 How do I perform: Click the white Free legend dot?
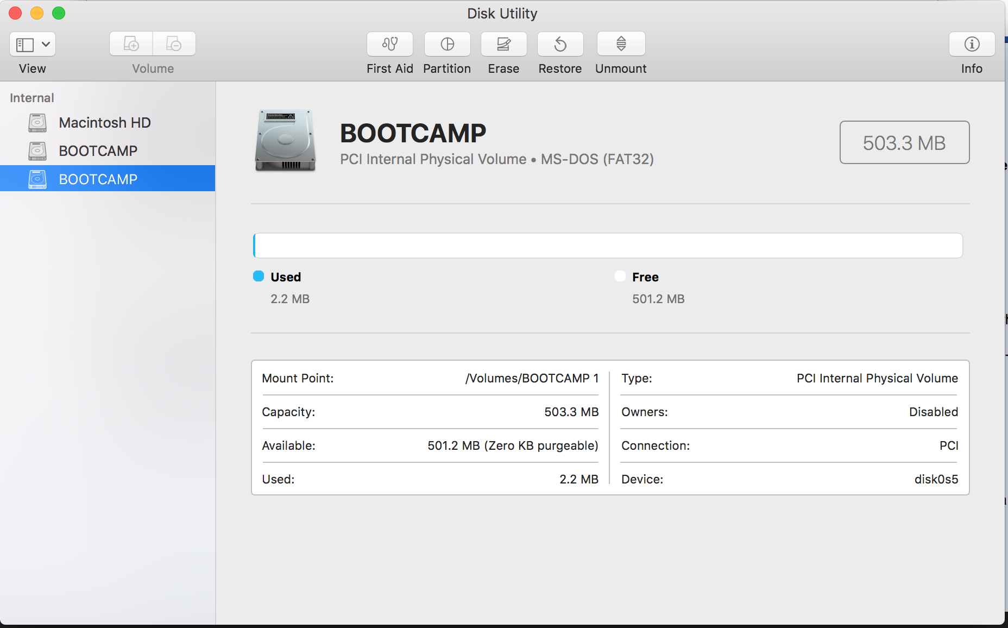620,277
